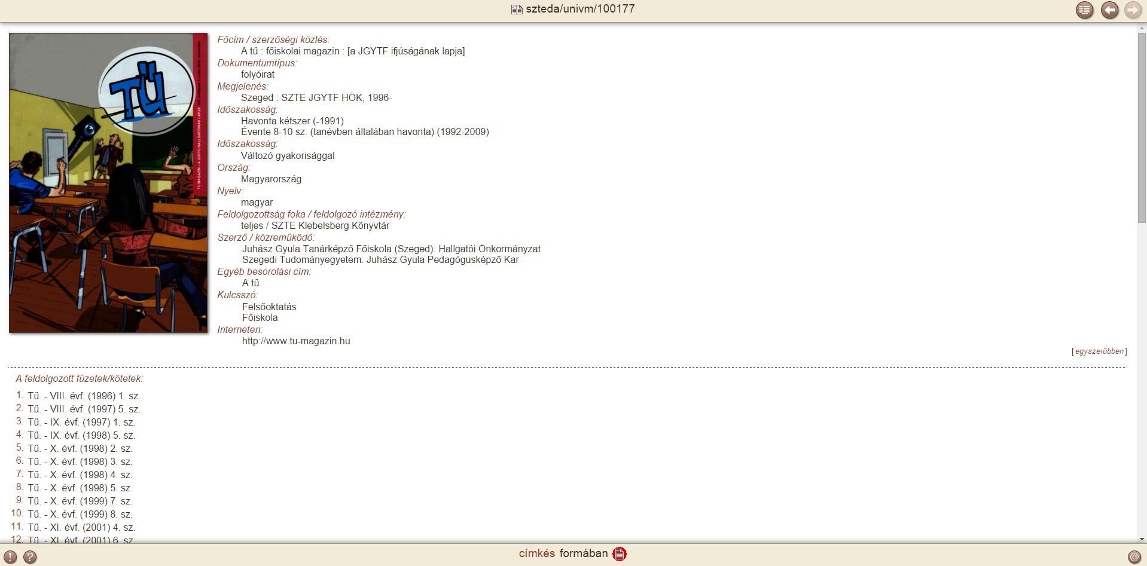Open the results list icon in header

pos(1084,10)
